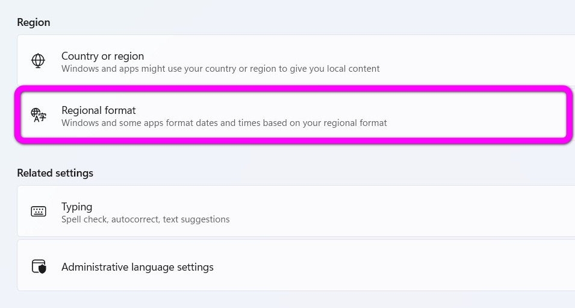
Task: Open the Country or region setting title
Action: 102,56
